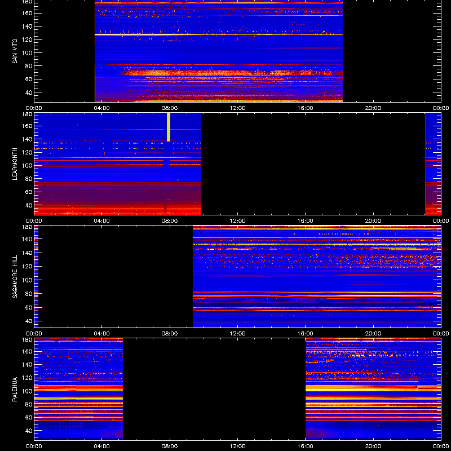Select the 120 label on Learmonth axis
This screenshot has height=451, width=451.
[27, 152]
